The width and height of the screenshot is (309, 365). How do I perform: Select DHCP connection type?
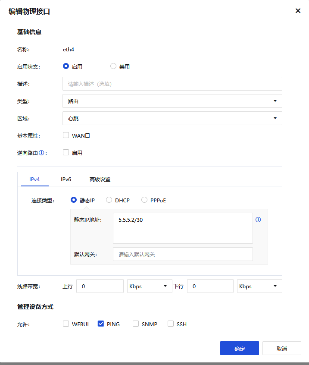click(x=109, y=200)
